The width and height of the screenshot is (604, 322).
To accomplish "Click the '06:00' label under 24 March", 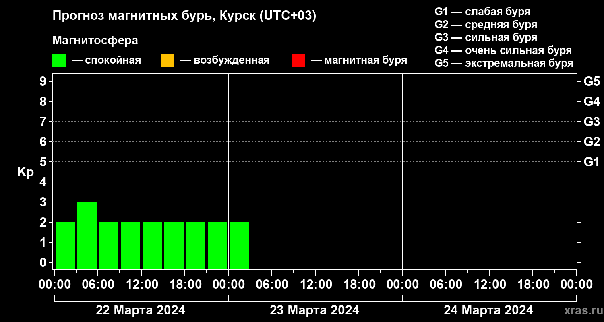I will (x=446, y=284).
